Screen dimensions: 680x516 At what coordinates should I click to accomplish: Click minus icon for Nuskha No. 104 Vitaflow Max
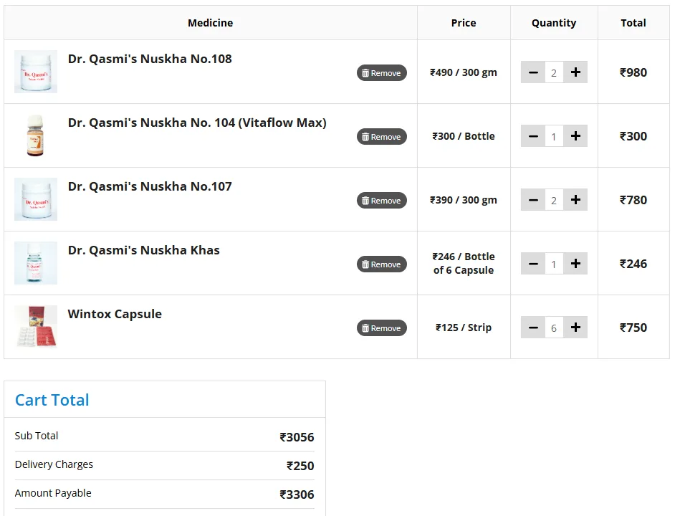[x=533, y=136]
